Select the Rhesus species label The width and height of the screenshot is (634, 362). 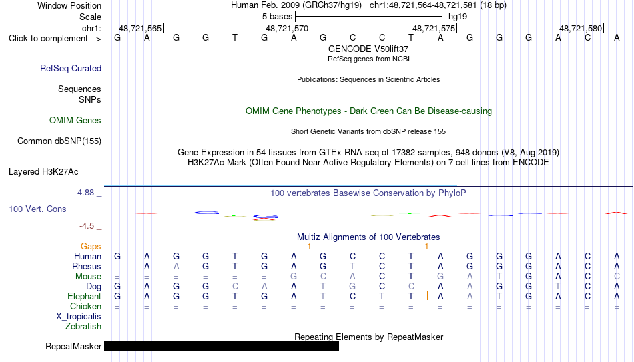[87, 267]
